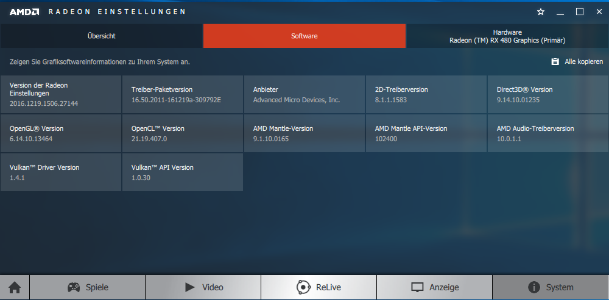
Task: Select the Software tab
Action: point(304,36)
